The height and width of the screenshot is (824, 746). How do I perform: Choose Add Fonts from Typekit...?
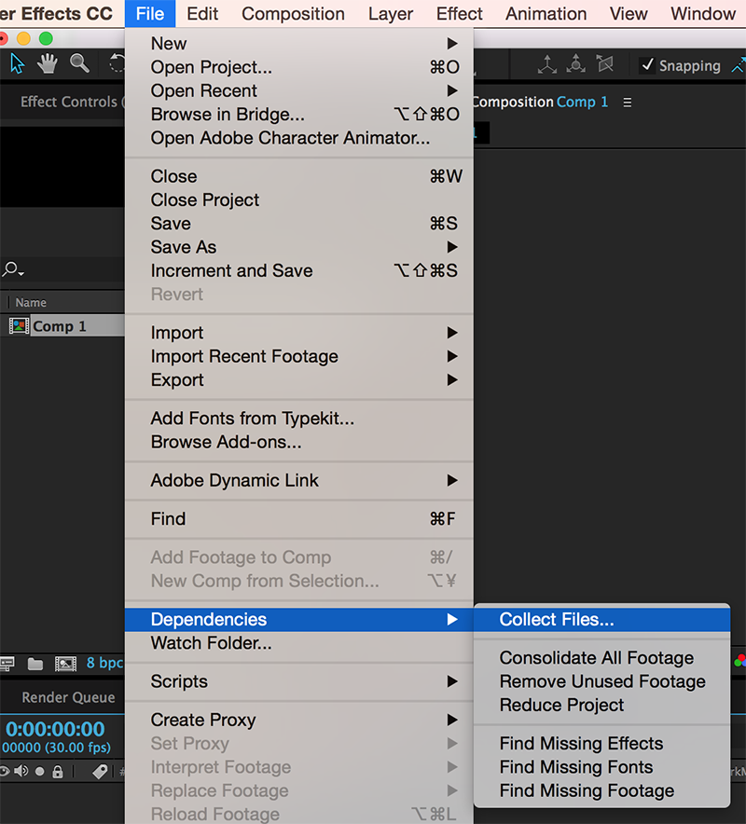299,419
